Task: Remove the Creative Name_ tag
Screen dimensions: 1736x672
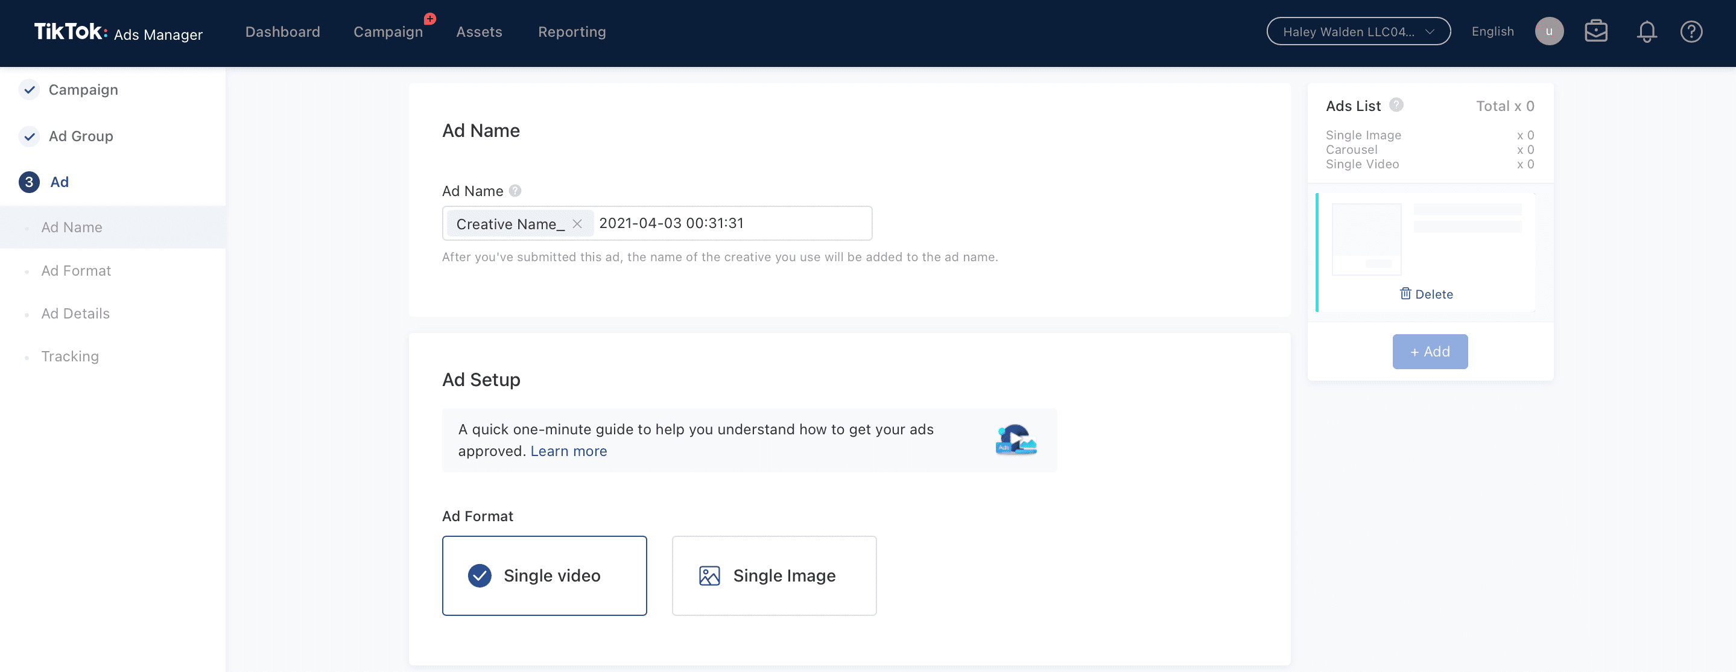Action: pyautogui.click(x=577, y=224)
